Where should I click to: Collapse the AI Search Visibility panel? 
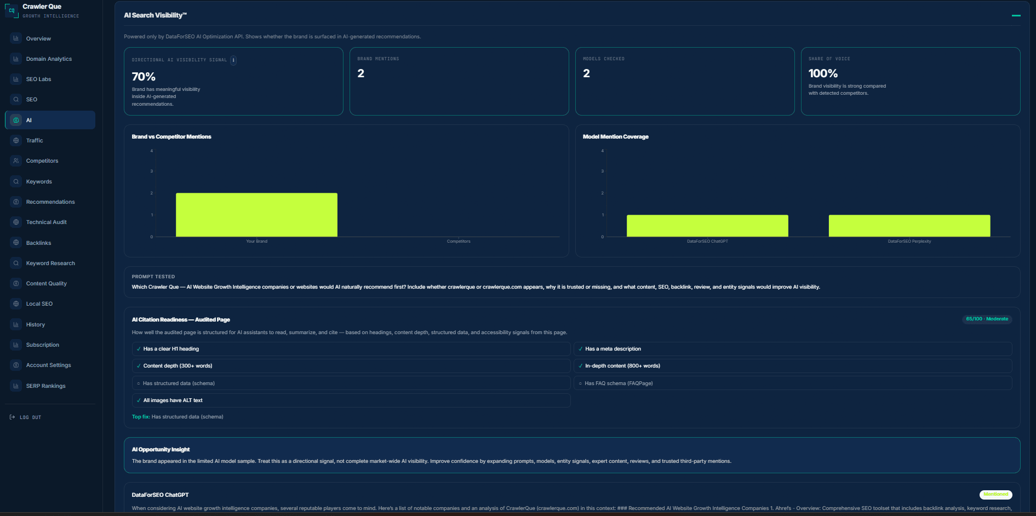point(1016,15)
